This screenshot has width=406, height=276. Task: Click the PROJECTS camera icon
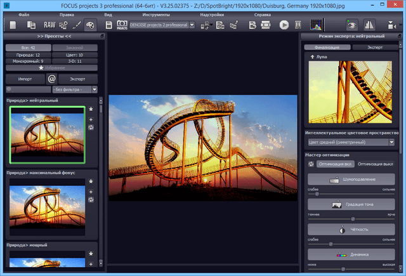(121, 25)
